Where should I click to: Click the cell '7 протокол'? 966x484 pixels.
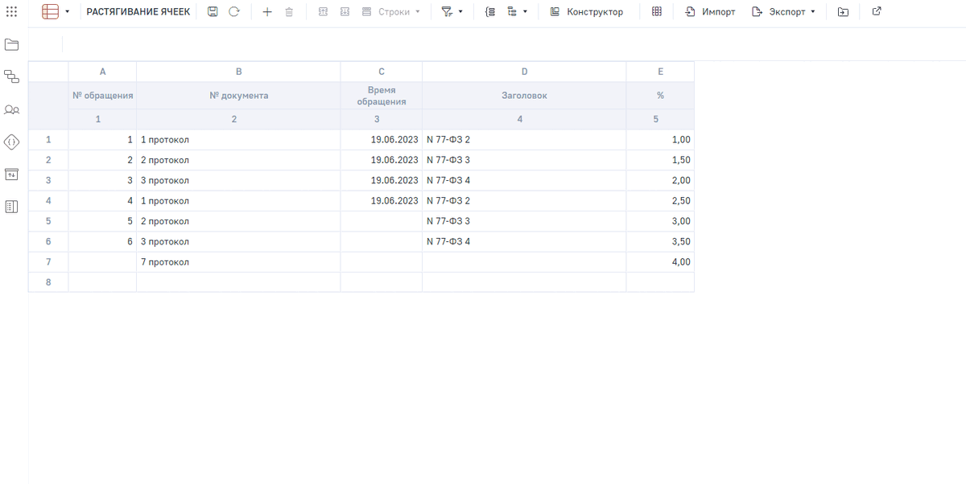coord(238,262)
